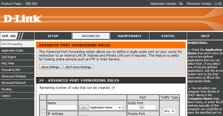Open the Application Name dropdown

[106, 107]
